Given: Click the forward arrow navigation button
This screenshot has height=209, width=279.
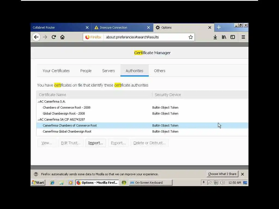Looking at the screenshot, I should coord(45,37).
